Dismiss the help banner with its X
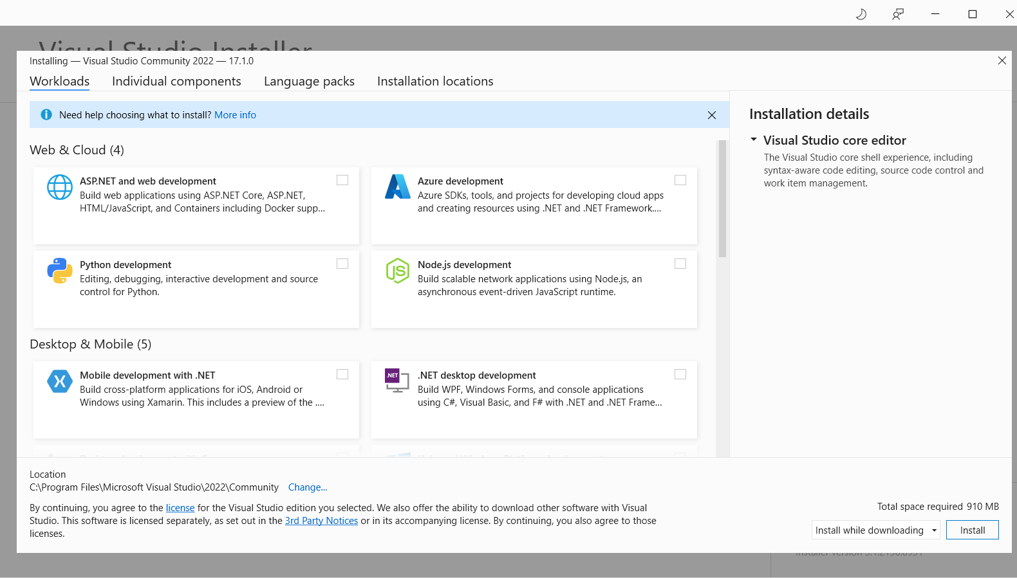 712,115
